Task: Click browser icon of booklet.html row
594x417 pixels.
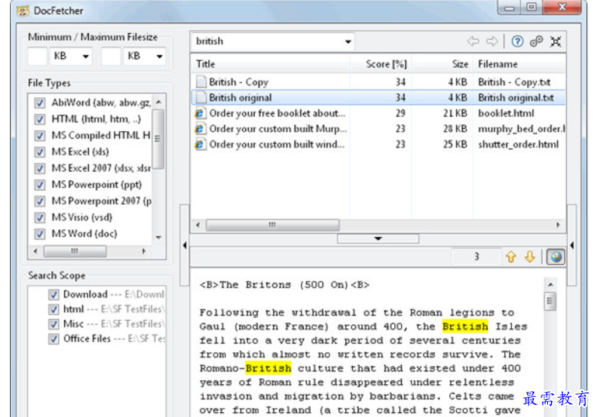Action: click(x=200, y=113)
